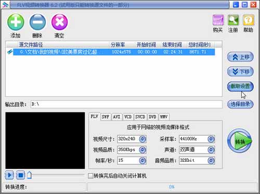Click the 00:00:00 start time cell
This screenshot has width=260, height=194.
147,52
